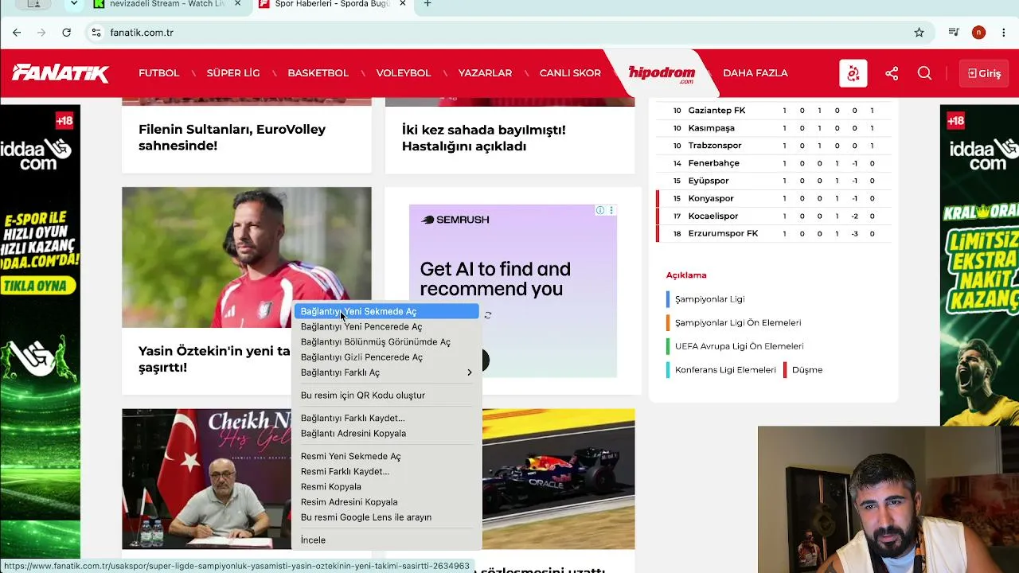Select 'Bağlantıyı Bölünmüş Görünümde Aç'

[387, 341]
